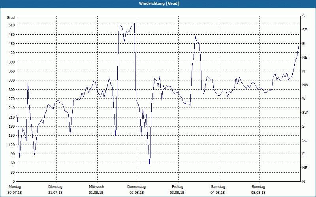Pick the 270 tick label on the axis
This screenshot has height=197, width=316.
(x=12, y=99)
